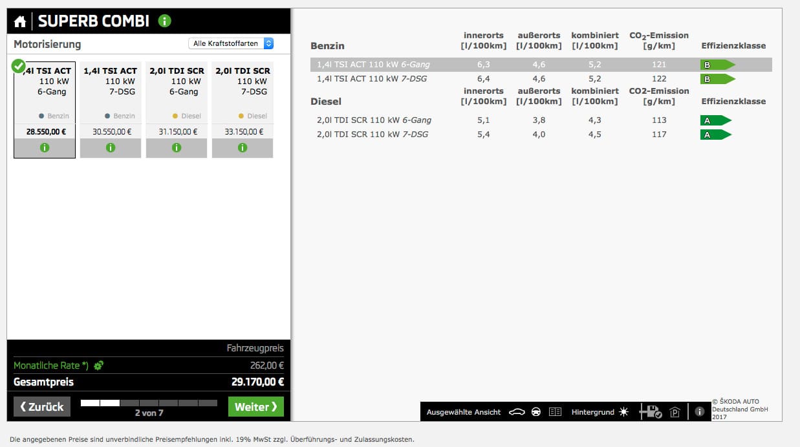The image size is (800, 447).
Task: Click the green checkmark on the selected engine
Action: pos(19,65)
